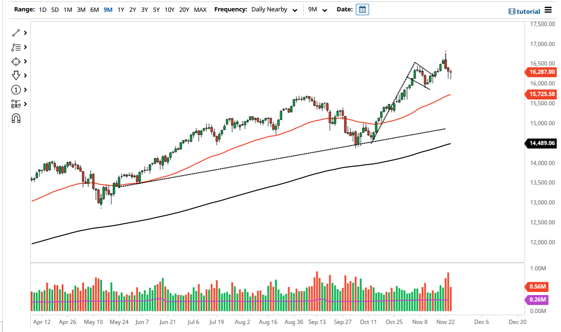The image size is (561, 332).
Task: Select the price level tool
Action: (x=15, y=104)
